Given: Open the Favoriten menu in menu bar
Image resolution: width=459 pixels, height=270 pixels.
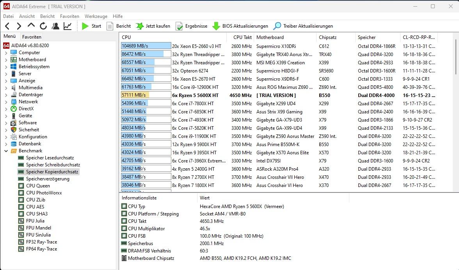Looking at the screenshot, I should [69, 16].
